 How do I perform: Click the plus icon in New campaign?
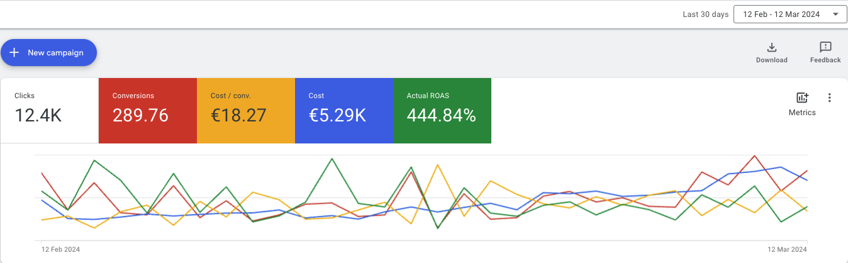point(14,53)
